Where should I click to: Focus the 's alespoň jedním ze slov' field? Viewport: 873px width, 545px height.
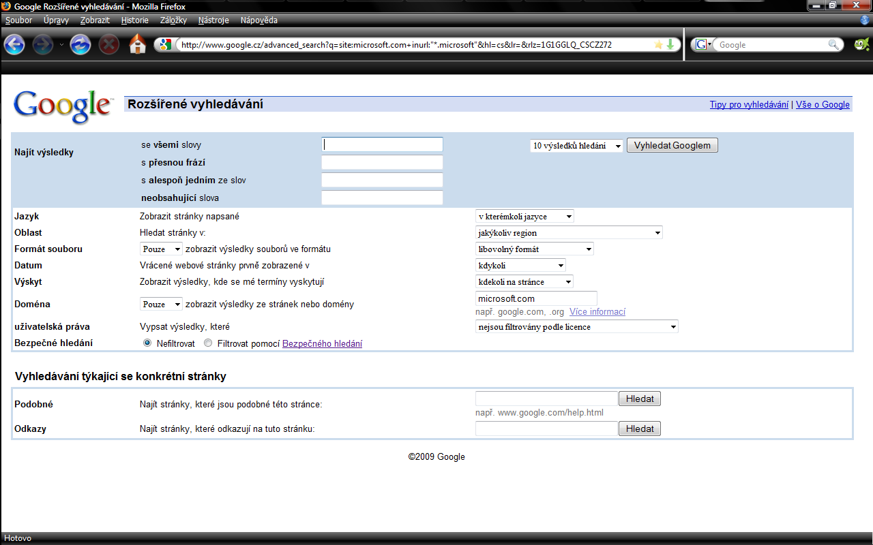point(382,180)
